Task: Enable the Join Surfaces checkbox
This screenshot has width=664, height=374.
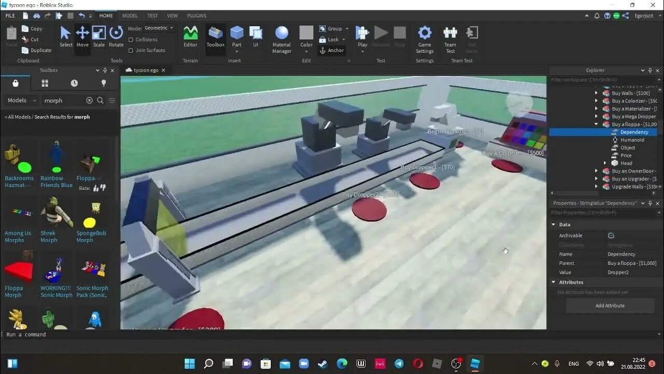Action: click(131, 50)
